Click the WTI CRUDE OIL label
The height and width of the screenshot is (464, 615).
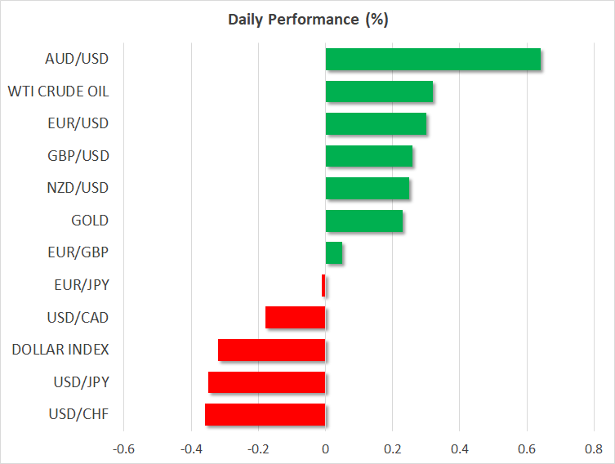point(58,91)
